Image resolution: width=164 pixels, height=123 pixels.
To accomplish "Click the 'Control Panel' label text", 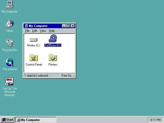I will tap(34, 65).
